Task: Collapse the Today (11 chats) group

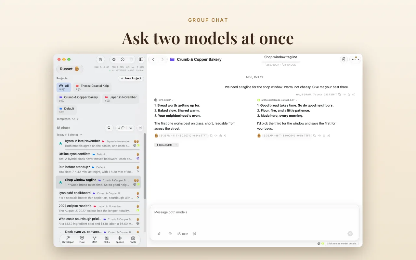Action: [81, 135]
